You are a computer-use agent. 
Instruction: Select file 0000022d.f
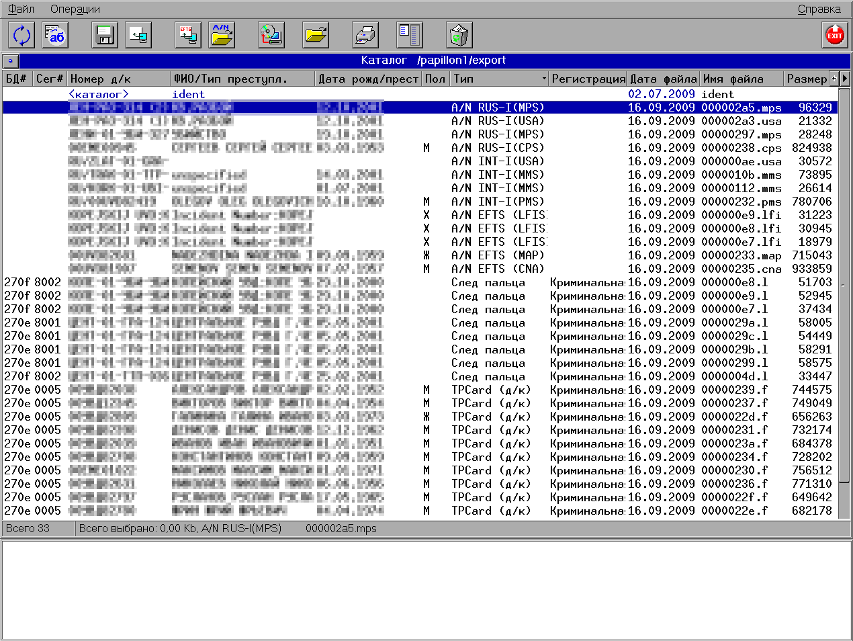pos(420,417)
